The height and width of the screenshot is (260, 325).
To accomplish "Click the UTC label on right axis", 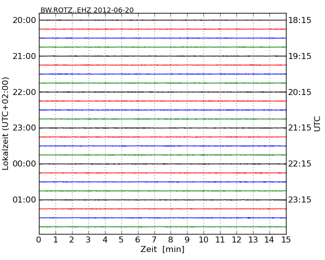I will click(317, 123).
